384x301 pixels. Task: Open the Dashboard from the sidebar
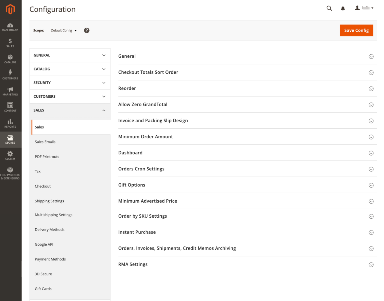pyautogui.click(x=10, y=27)
